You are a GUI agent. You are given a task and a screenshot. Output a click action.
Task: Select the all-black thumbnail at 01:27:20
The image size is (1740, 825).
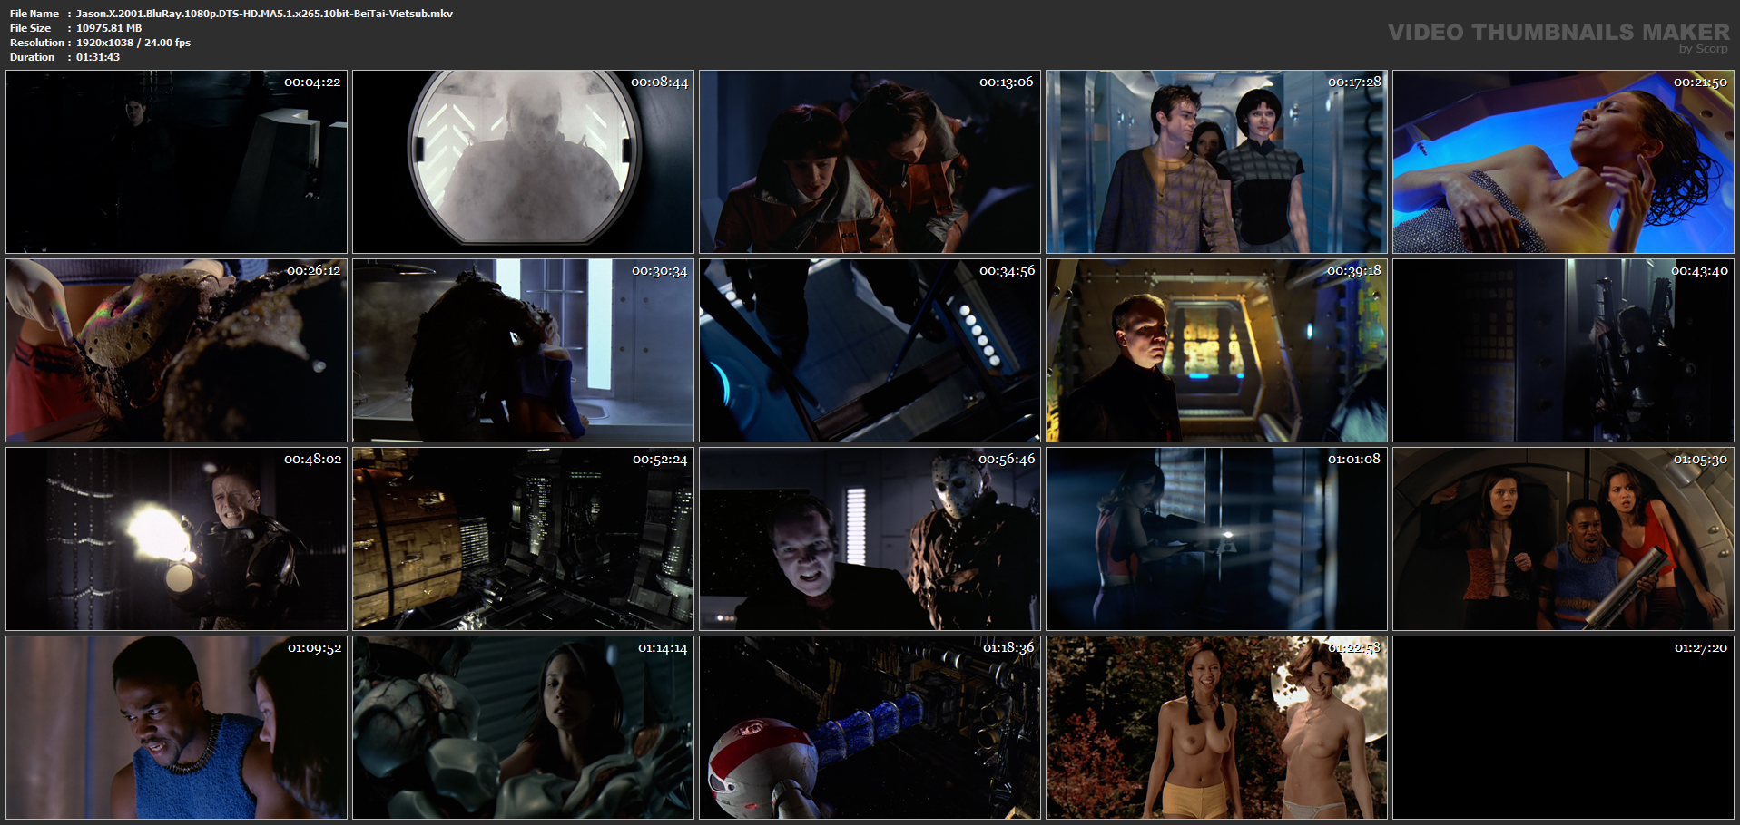point(1563,727)
